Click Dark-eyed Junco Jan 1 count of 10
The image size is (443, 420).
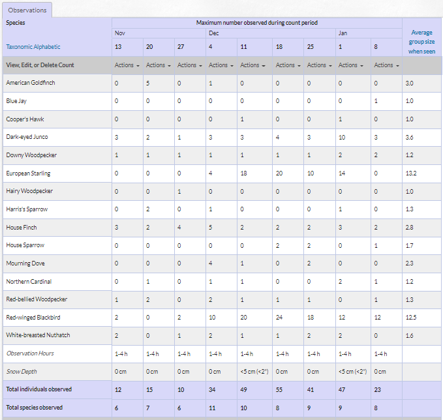[342, 138]
